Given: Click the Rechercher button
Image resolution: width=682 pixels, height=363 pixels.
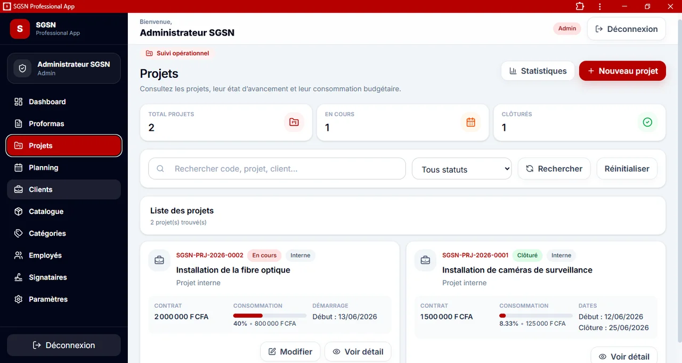Looking at the screenshot, I should tap(554, 169).
